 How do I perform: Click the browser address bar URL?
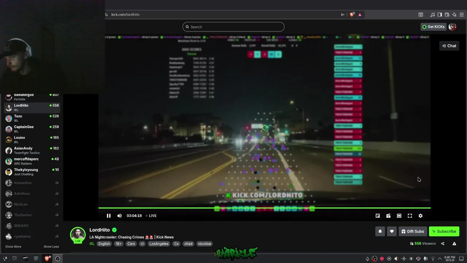125,15
